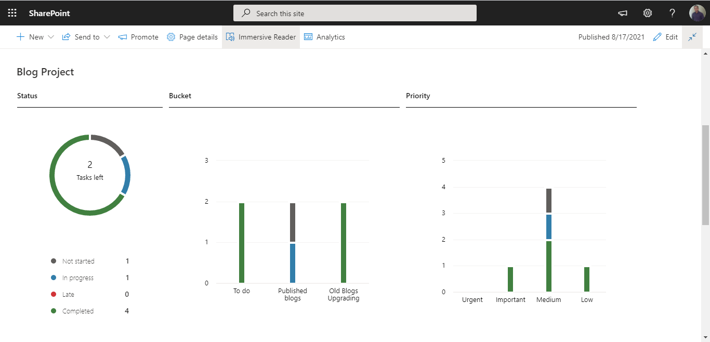Click the Published 8/17/2021 link
The width and height of the screenshot is (710, 342).
pos(611,36)
